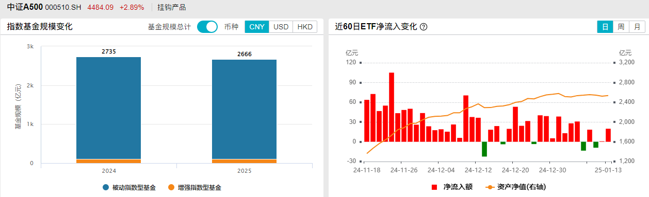Select the 日 daily period tab

[605, 27]
